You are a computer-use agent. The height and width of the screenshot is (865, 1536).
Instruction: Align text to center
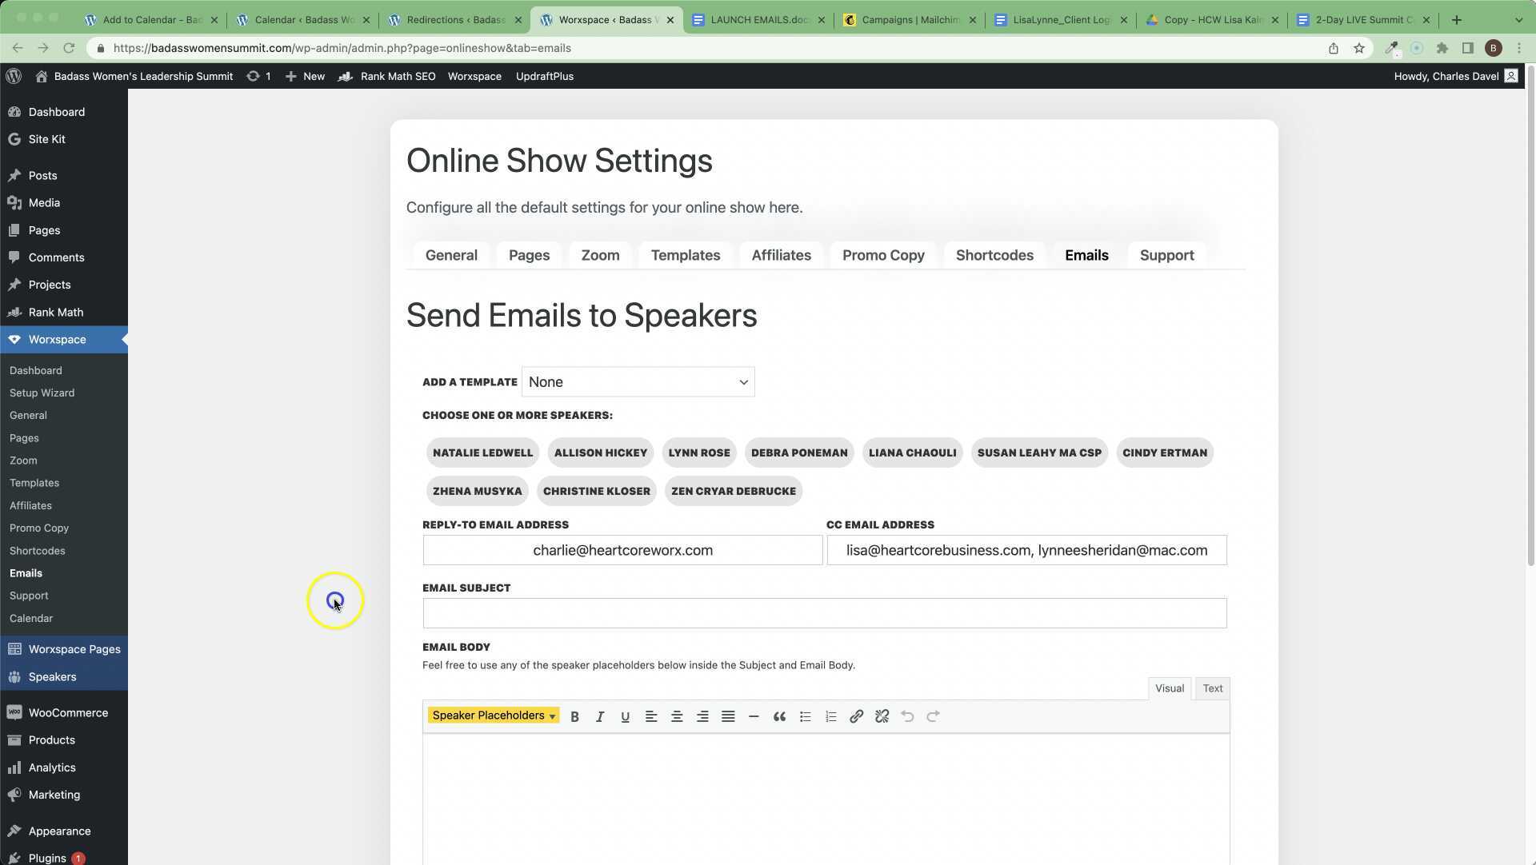tap(677, 716)
